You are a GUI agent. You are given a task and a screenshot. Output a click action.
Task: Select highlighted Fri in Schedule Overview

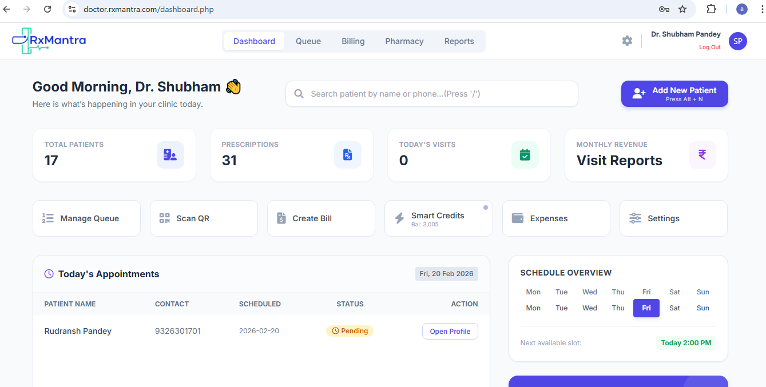[646, 308]
